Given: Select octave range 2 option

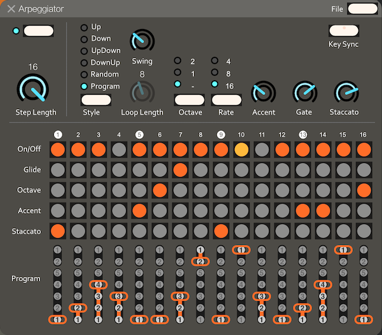Looking at the screenshot, I should point(177,61).
